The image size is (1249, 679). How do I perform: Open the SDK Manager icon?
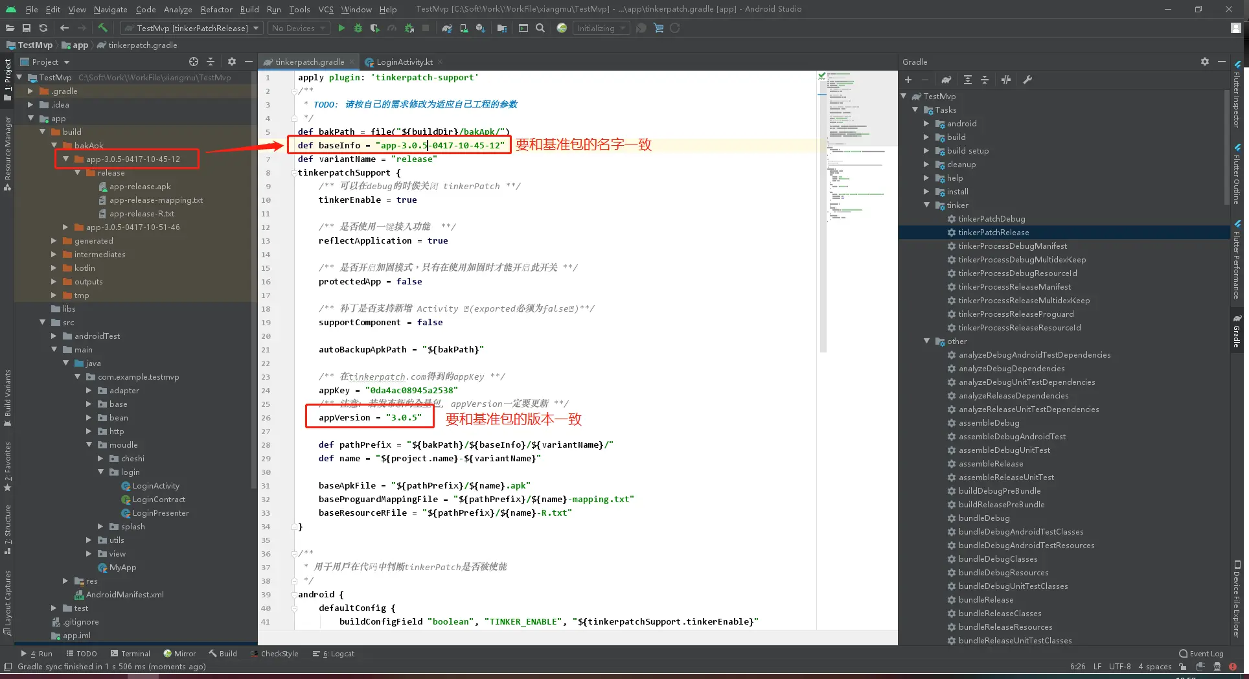tap(481, 28)
